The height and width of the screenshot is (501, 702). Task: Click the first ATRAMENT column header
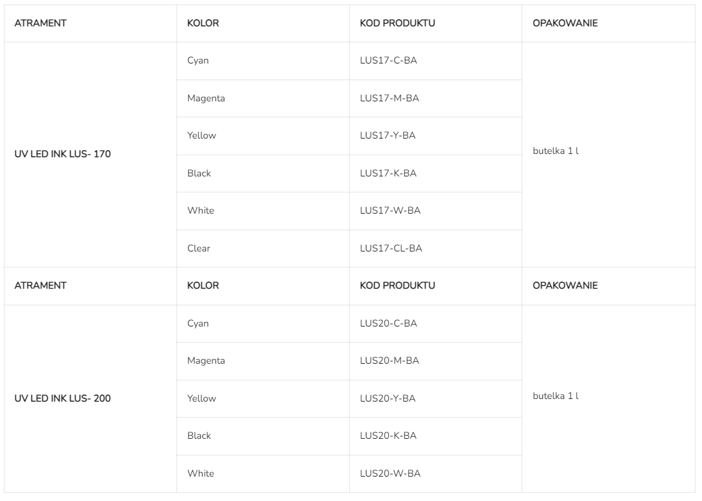coord(40,23)
